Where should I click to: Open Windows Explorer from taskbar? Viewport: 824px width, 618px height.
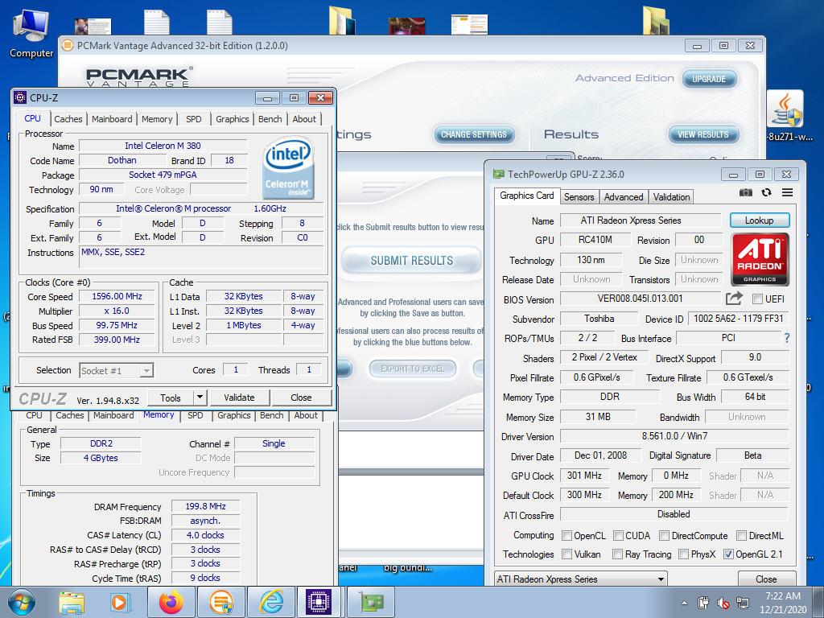[x=72, y=602]
